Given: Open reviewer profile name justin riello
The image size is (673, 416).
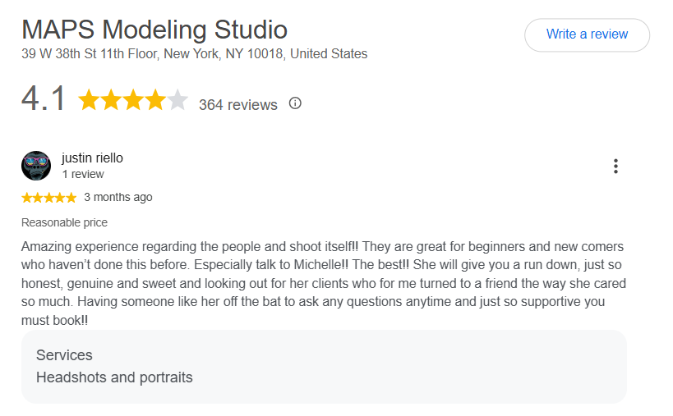Looking at the screenshot, I should point(92,158).
